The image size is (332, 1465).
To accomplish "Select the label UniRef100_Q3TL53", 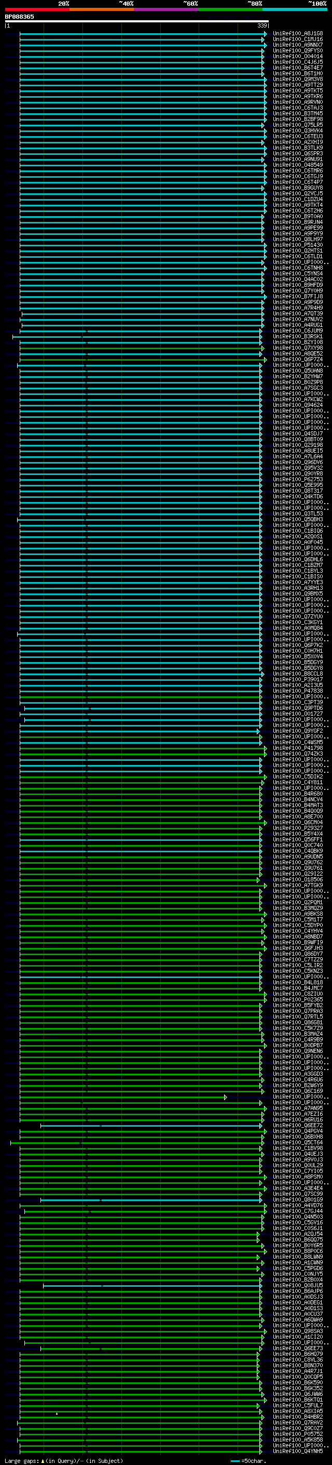I will tap(298, 513).
